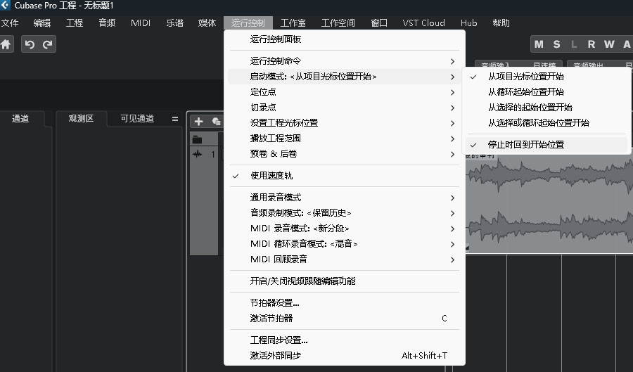Switch to the 通道 tab
633x372 pixels.
pos(20,119)
